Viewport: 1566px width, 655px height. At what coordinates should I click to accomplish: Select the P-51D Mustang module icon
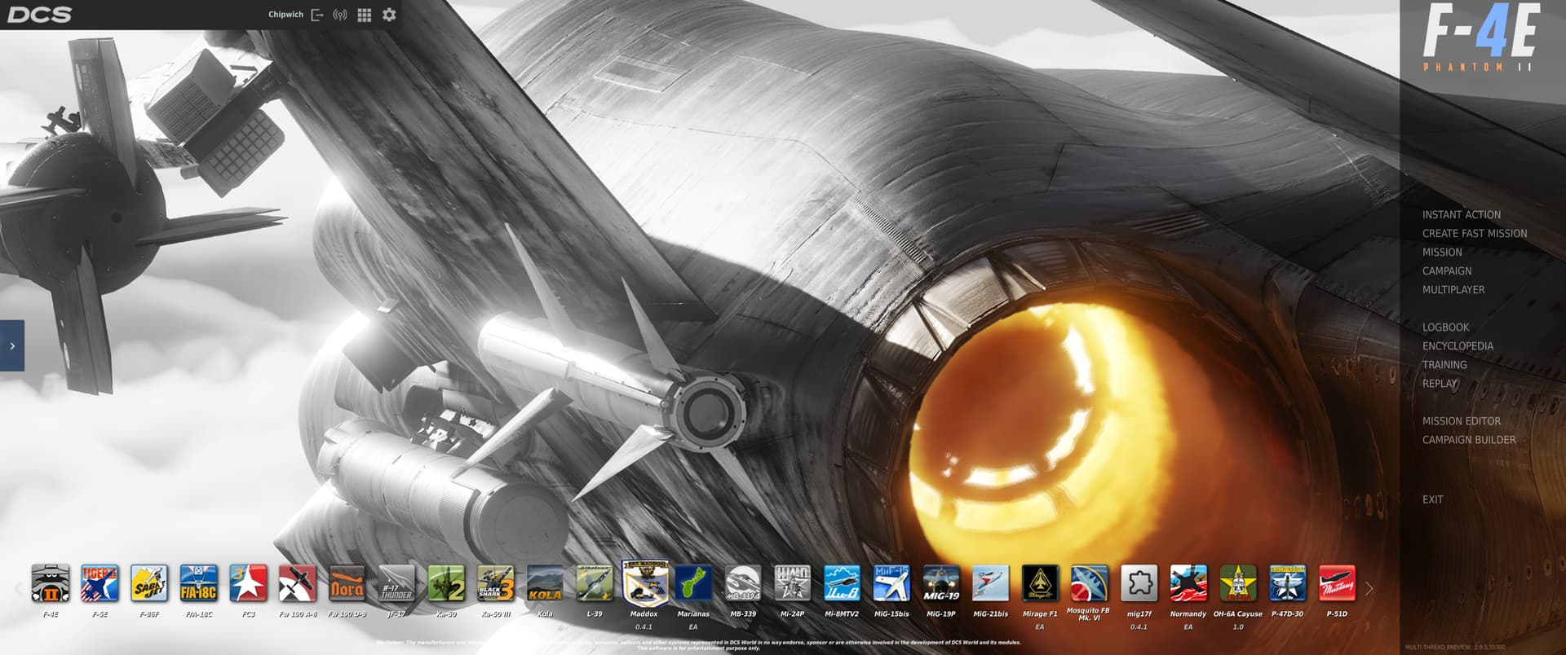(1337, 583)
